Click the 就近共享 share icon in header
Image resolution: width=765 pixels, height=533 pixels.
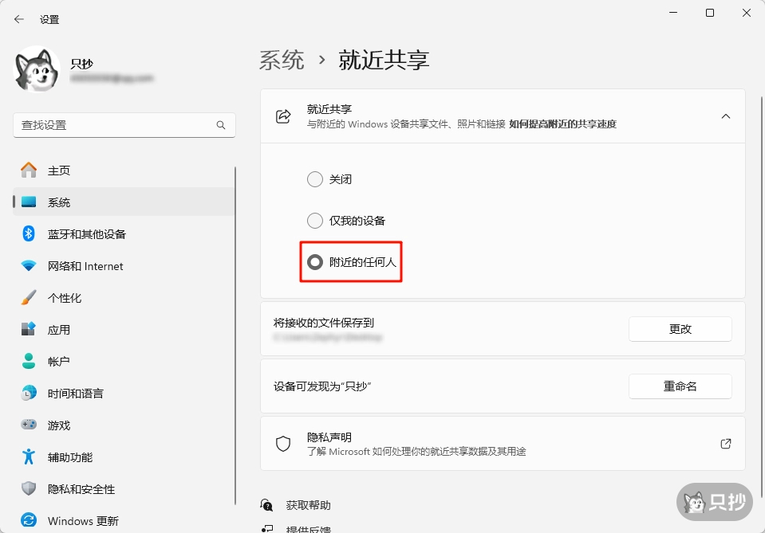[283, 116]
